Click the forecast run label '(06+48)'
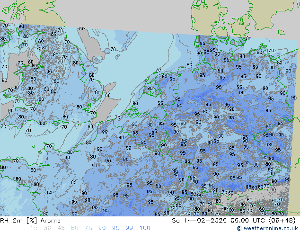300x232 pixels. click(282, 221)
